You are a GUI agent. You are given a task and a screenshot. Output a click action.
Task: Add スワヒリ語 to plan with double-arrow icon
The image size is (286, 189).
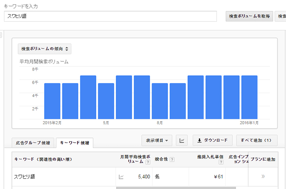click(263, 176)
